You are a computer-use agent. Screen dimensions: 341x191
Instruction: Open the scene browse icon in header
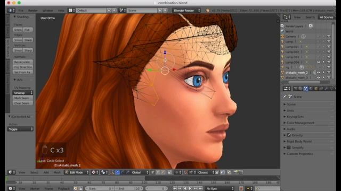[x=123, y=10]
